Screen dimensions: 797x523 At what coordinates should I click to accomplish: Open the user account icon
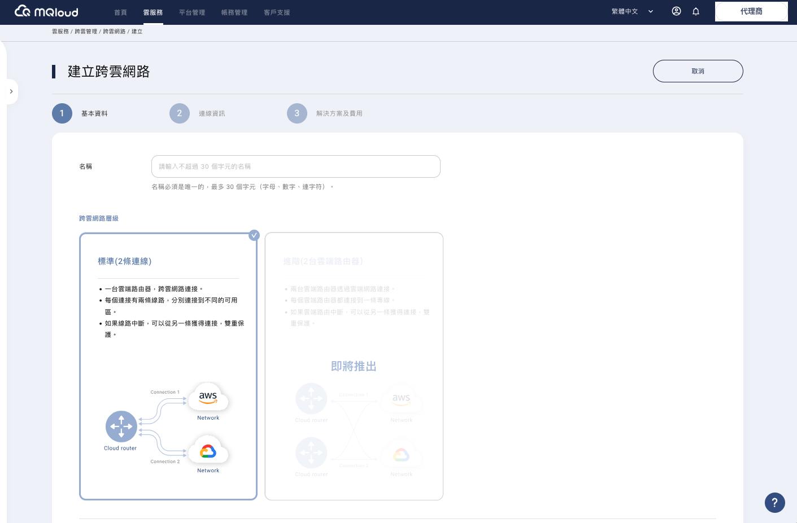pos(676,11)
